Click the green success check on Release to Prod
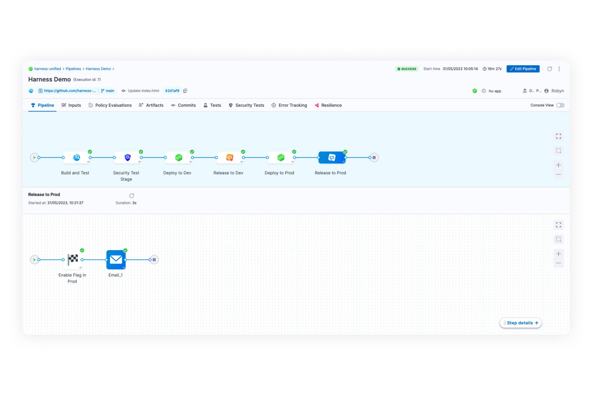Viewport: 592px width, 395px height. point(345,152)
